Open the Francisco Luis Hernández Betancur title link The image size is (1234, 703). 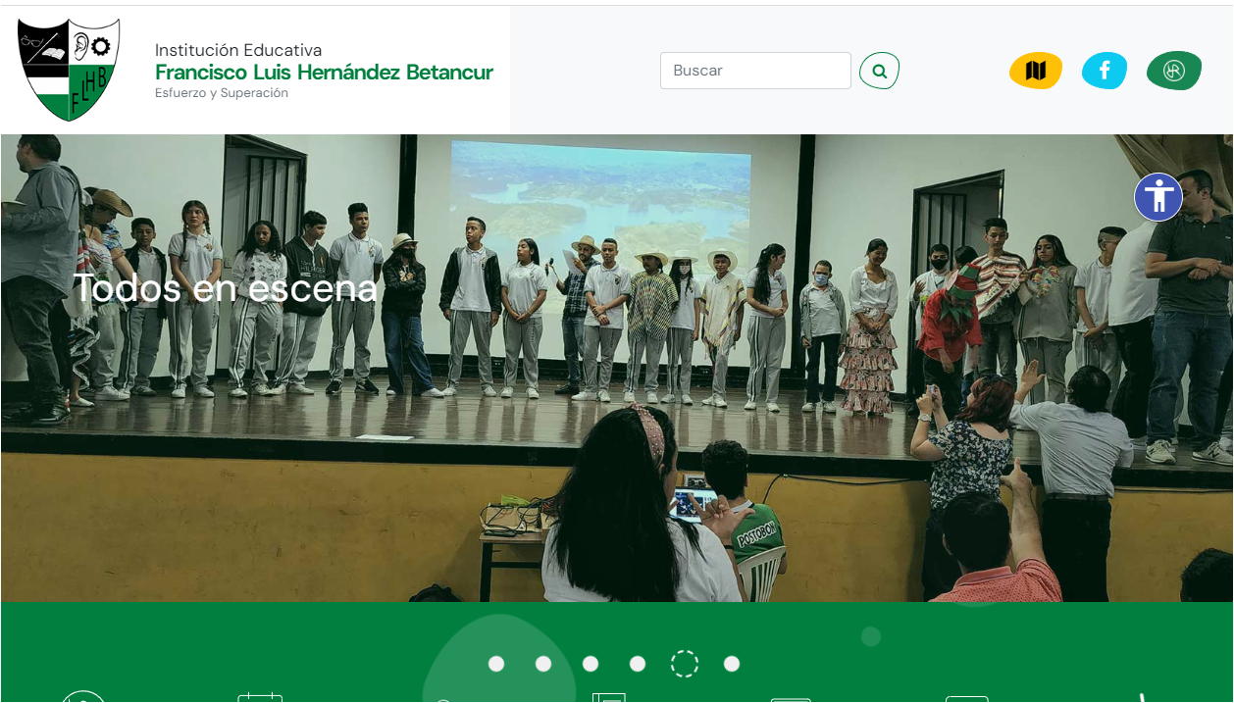click(325, 72)
